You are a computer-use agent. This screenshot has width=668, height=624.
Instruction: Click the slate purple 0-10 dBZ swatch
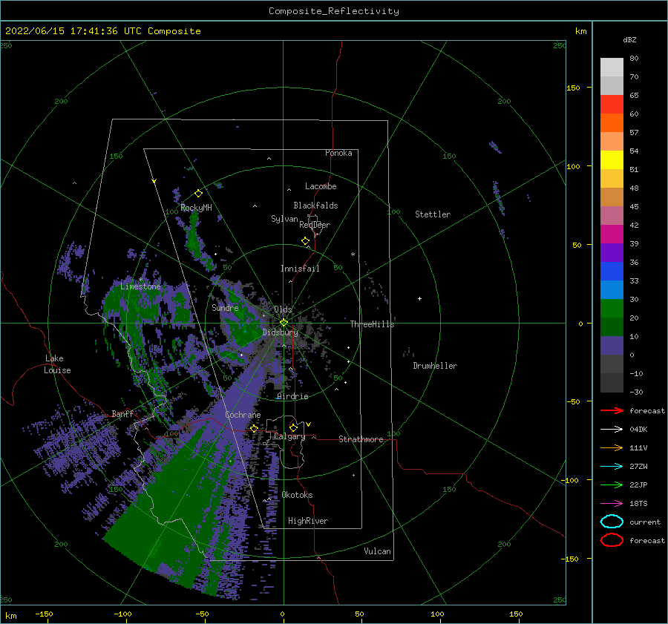tap(612, 346)
